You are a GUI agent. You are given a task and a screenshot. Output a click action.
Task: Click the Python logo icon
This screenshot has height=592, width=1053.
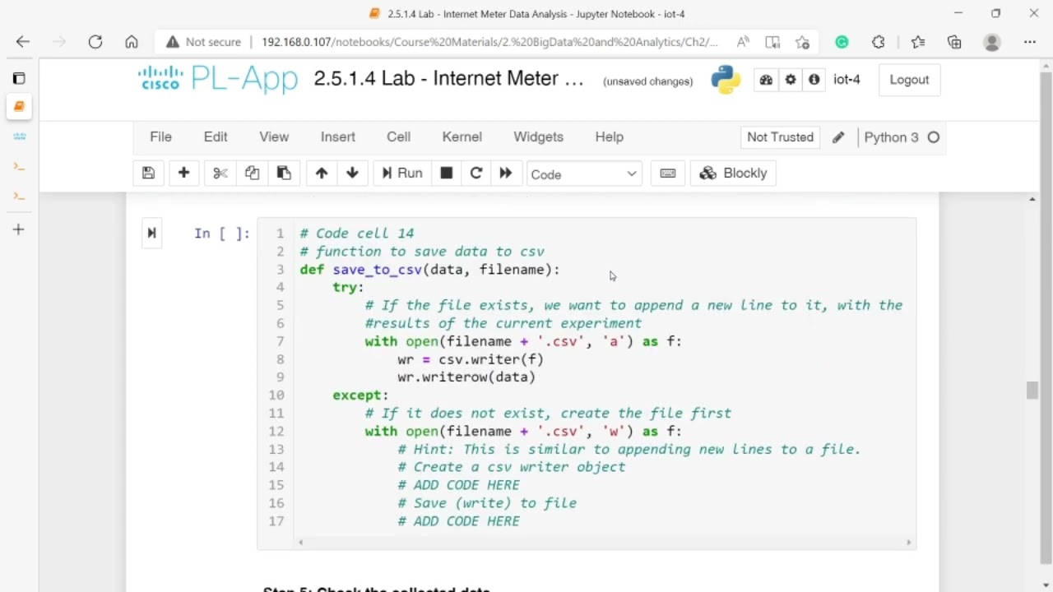click(x=726, y=80)
